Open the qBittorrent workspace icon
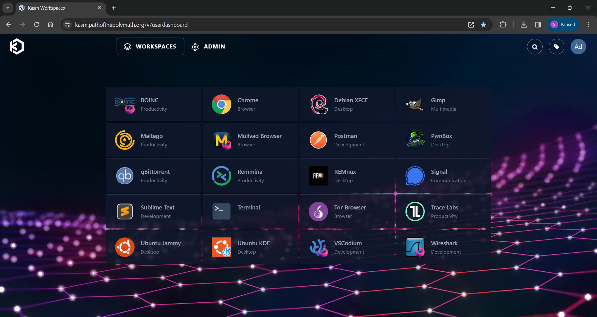 coord(125,176)
